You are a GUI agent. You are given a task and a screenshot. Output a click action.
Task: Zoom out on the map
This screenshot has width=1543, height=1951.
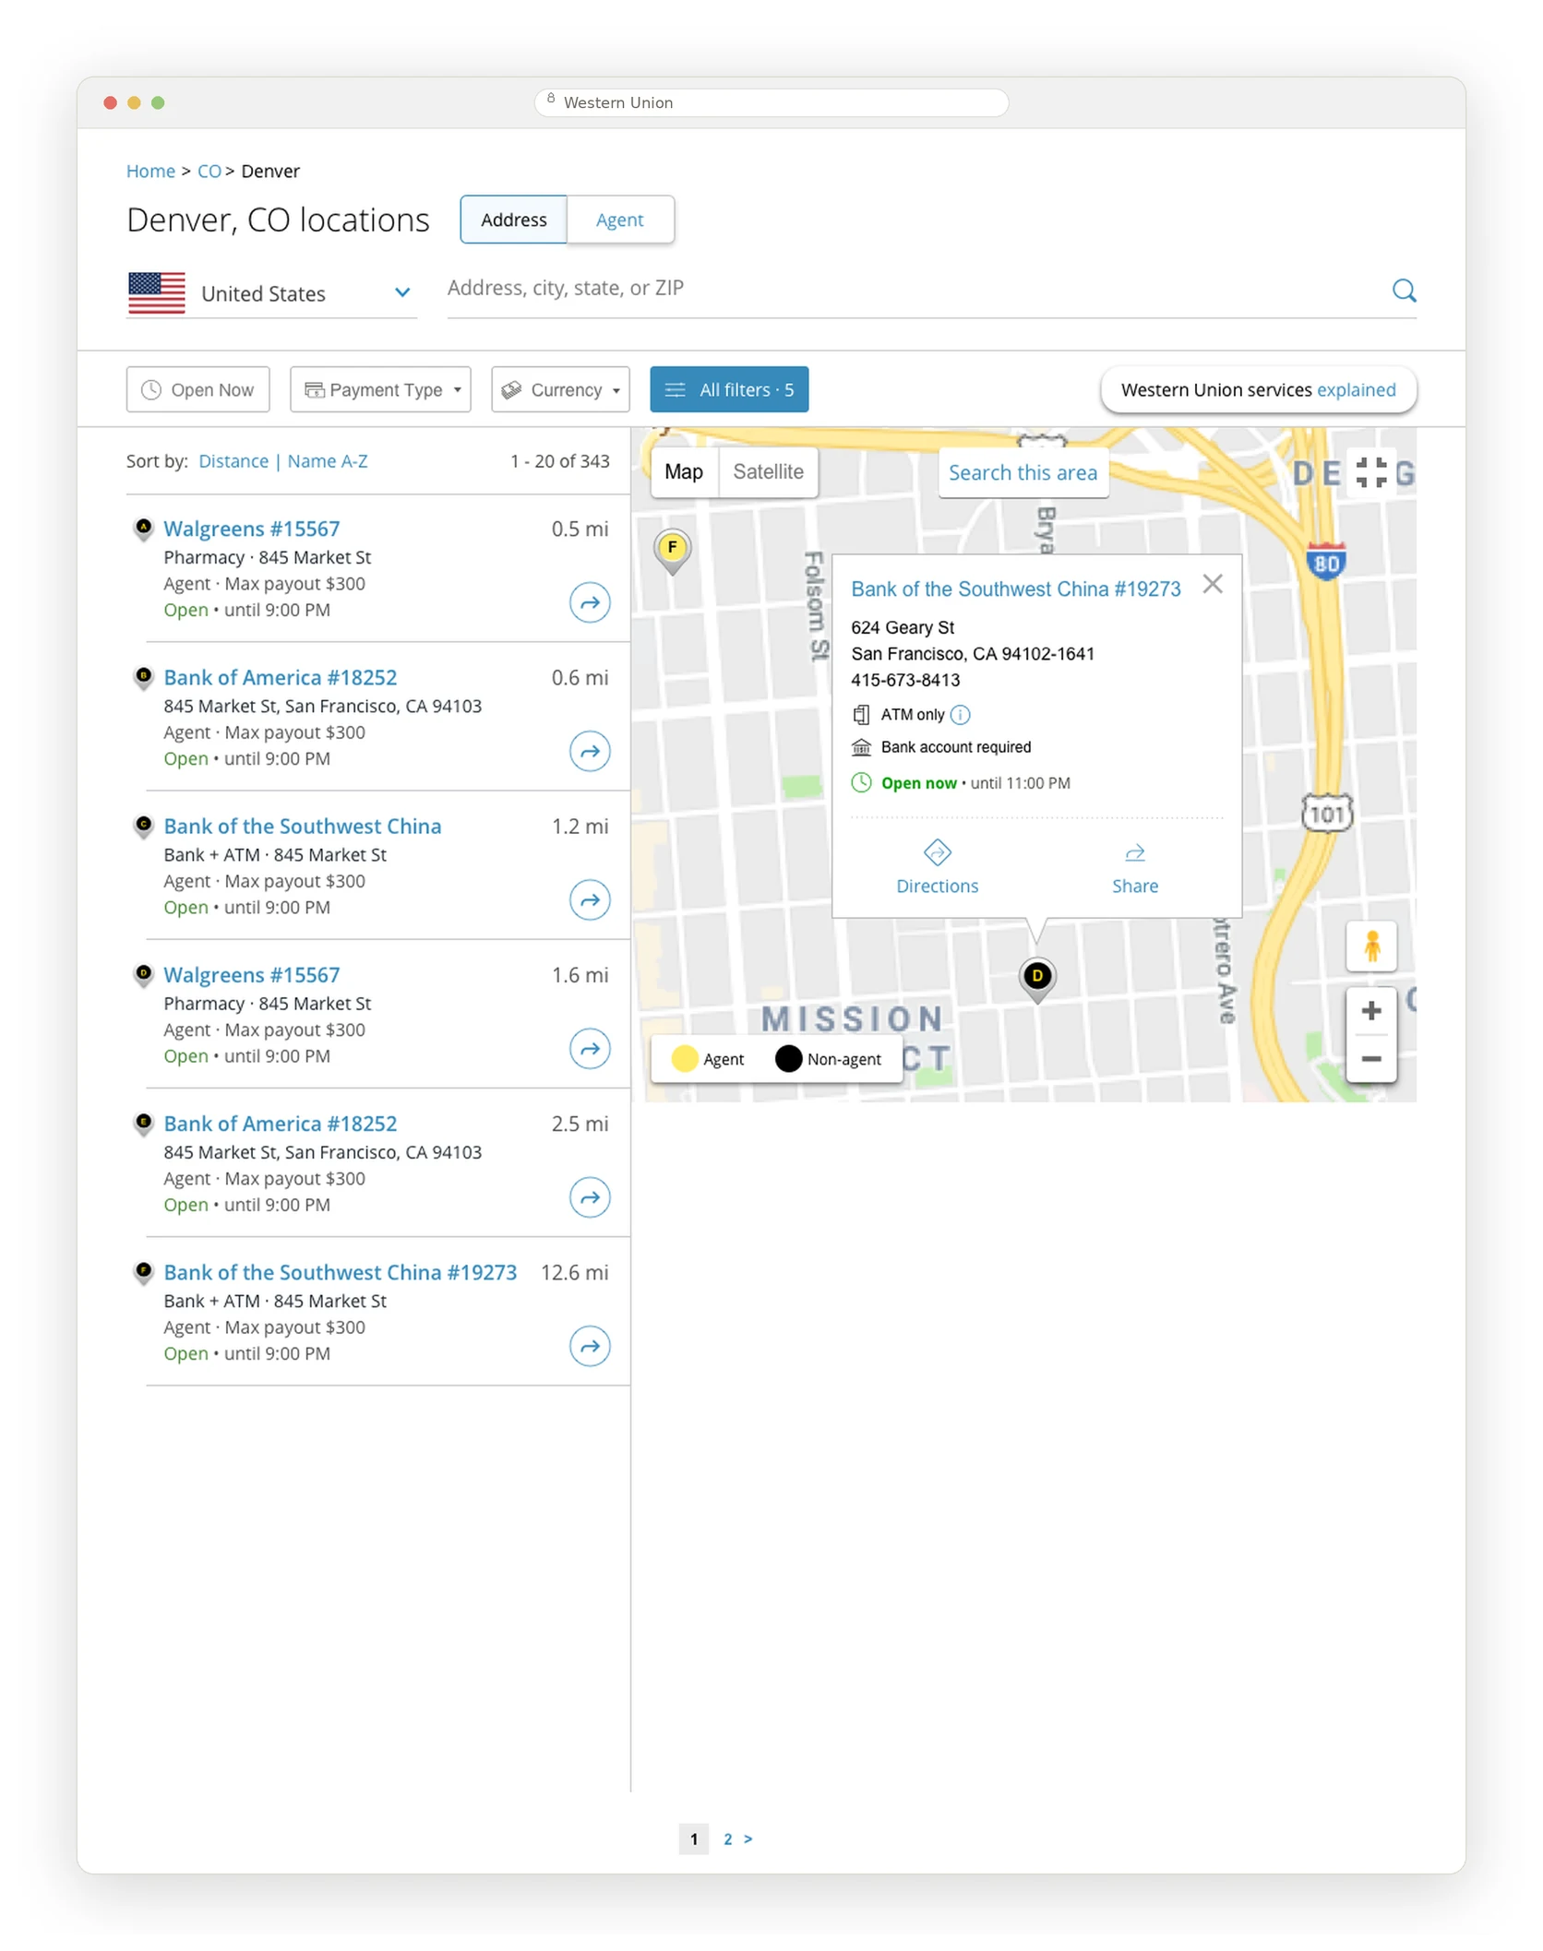(x=1370, y=1059)
